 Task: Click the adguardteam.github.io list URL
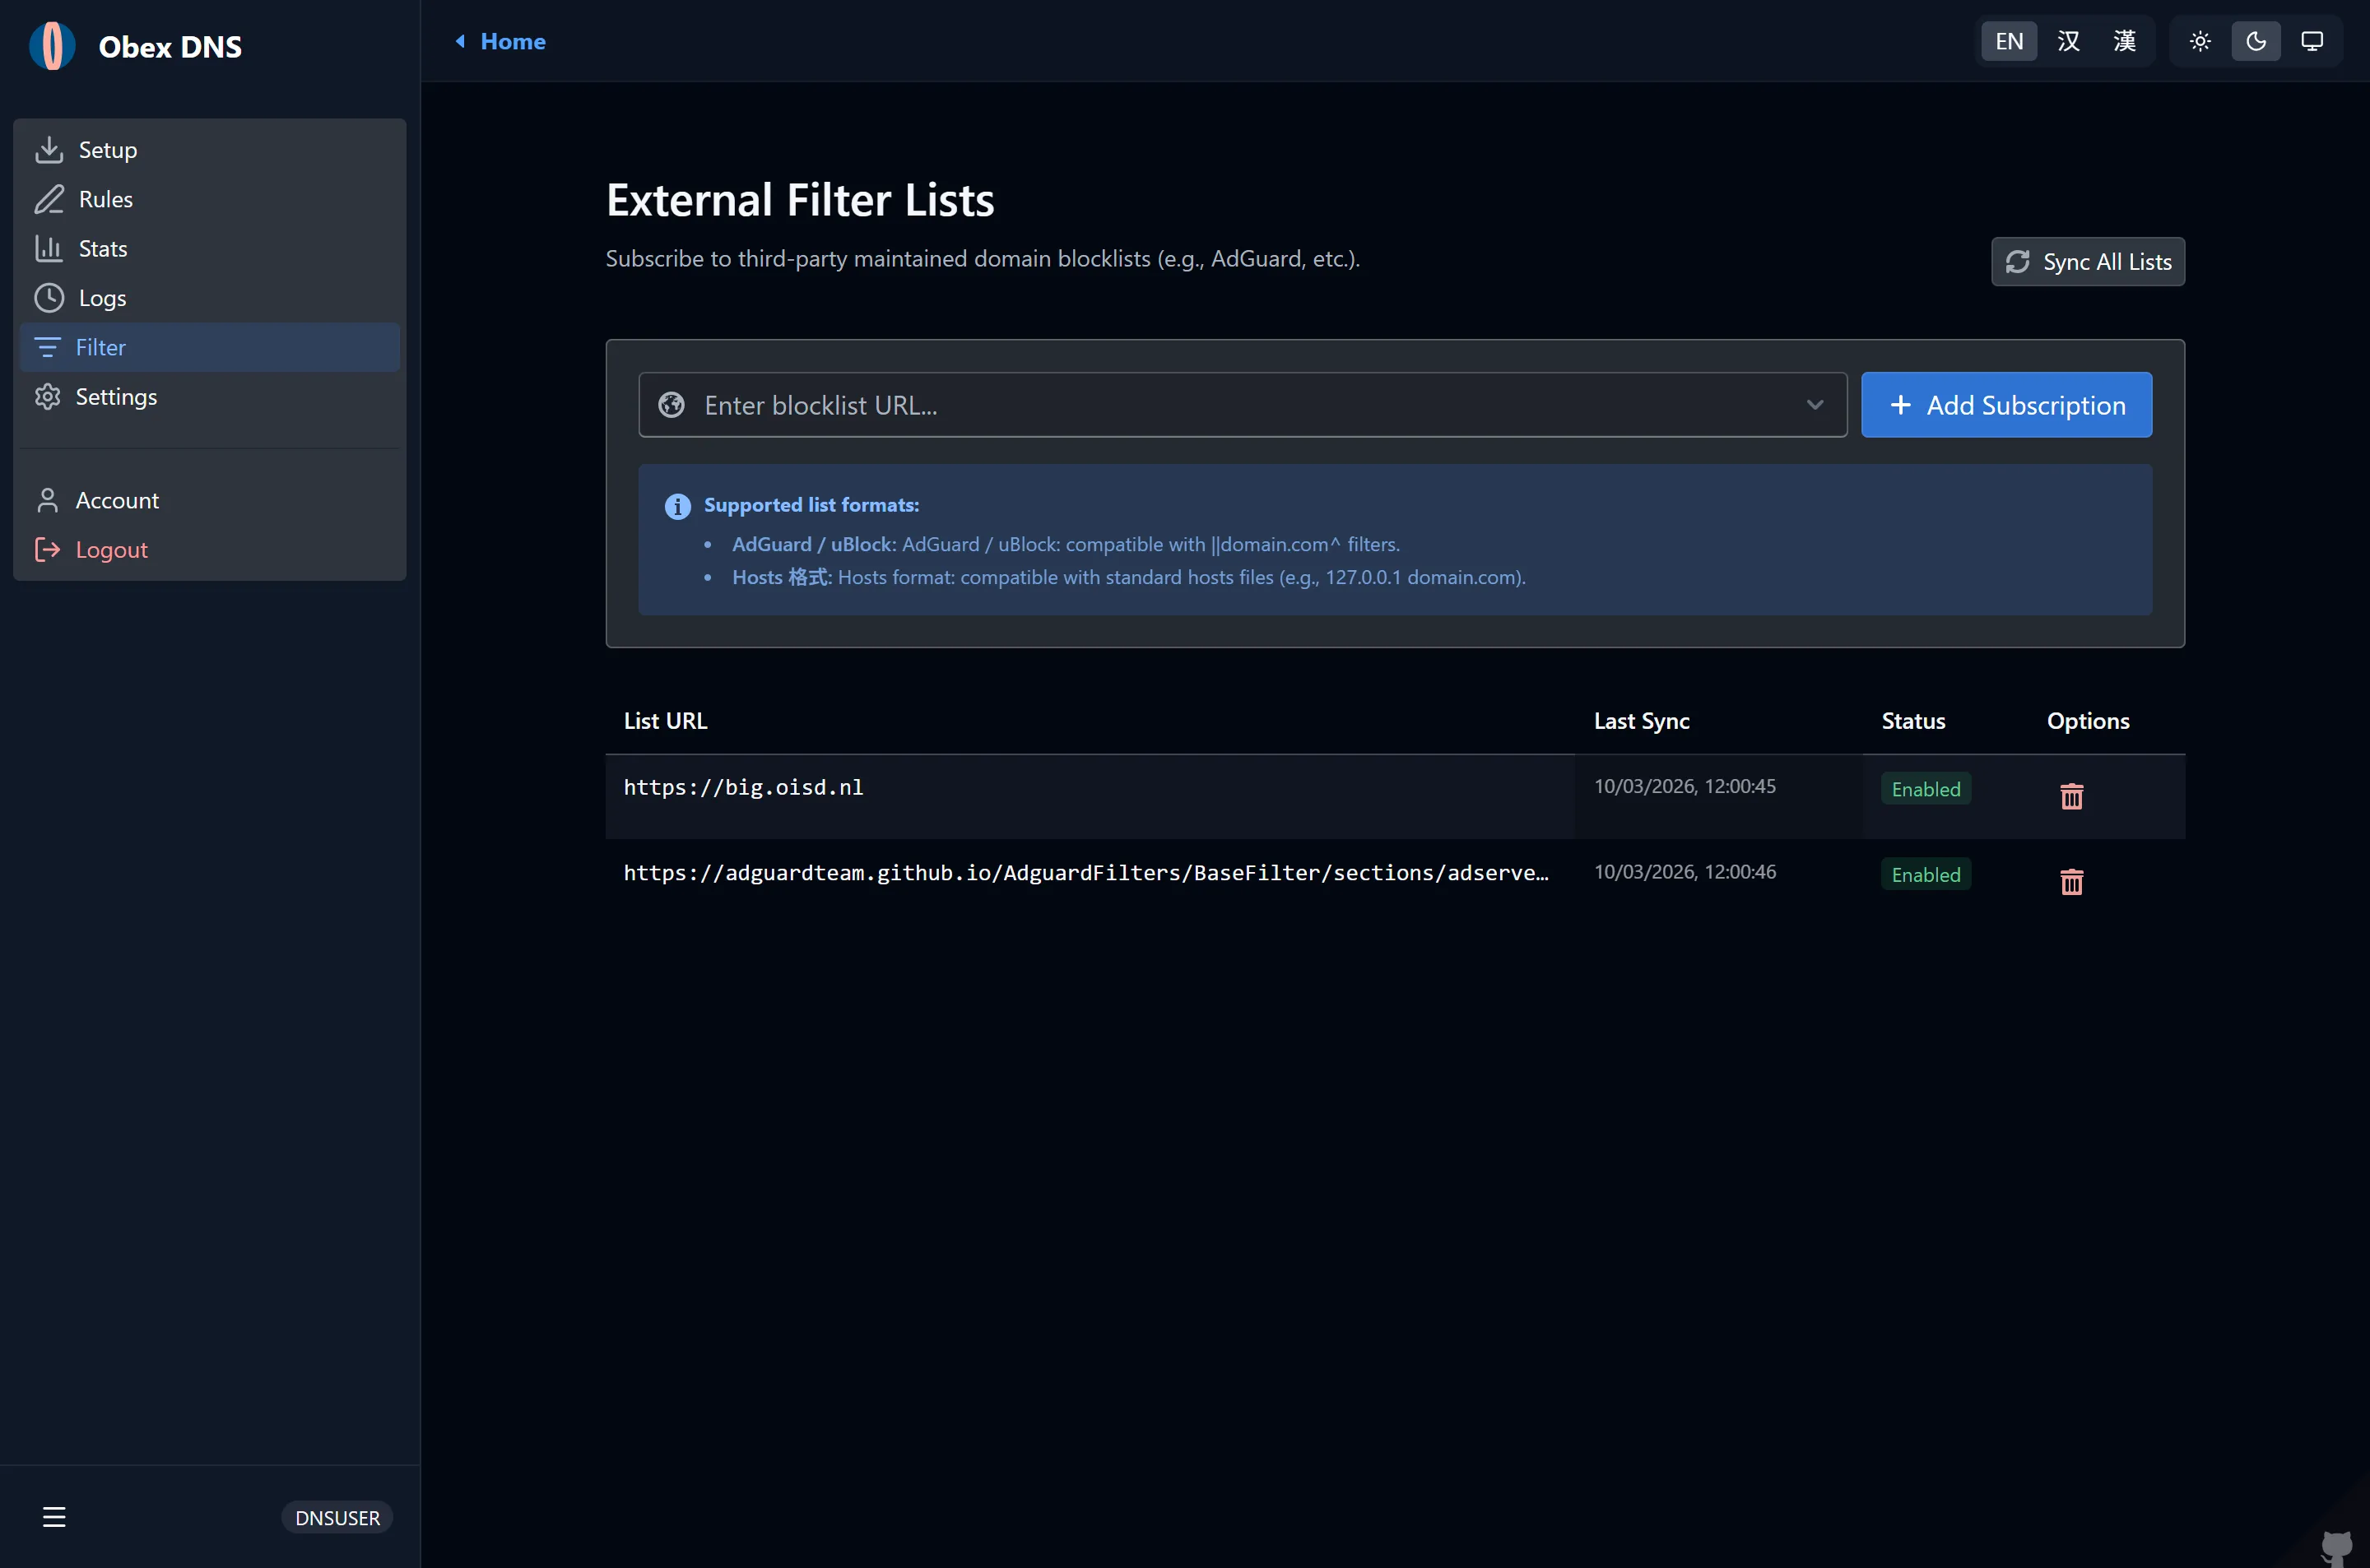click(x=1086, y=873)
